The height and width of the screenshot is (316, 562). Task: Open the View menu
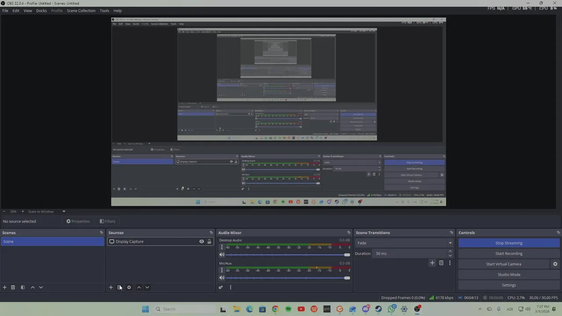[28, 11]
